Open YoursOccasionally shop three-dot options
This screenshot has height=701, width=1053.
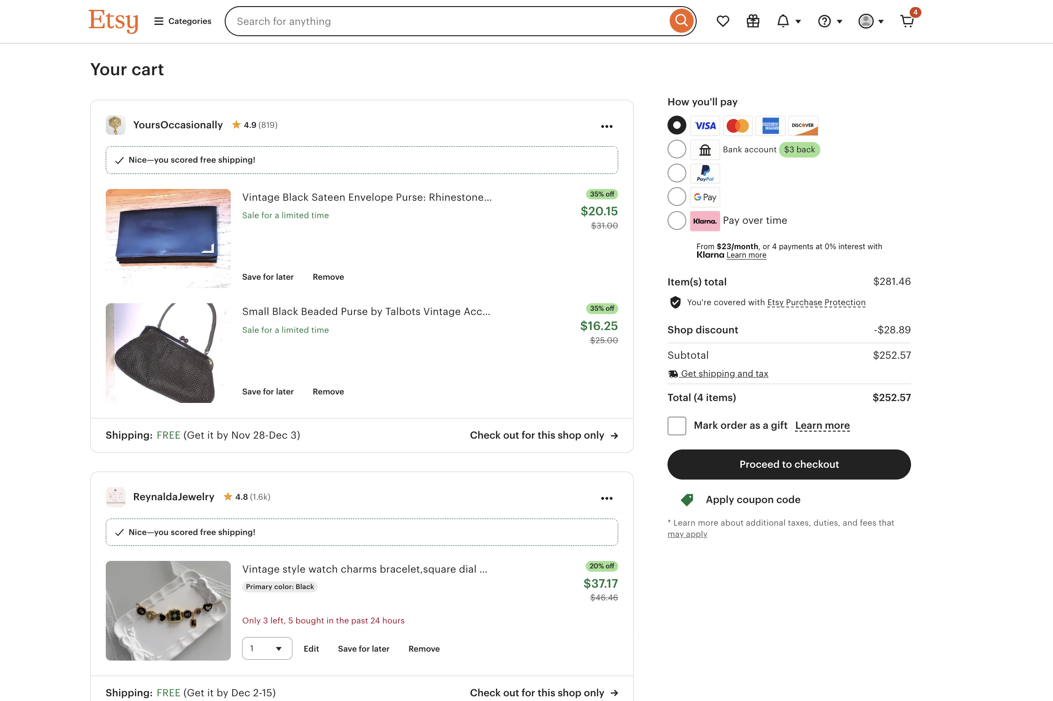point(606,126)
